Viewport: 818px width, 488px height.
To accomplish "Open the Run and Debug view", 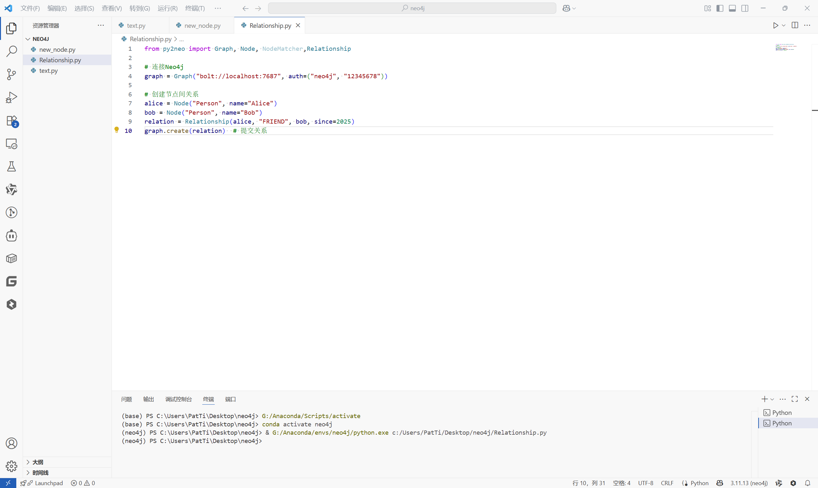I will [x=12, y=97].
